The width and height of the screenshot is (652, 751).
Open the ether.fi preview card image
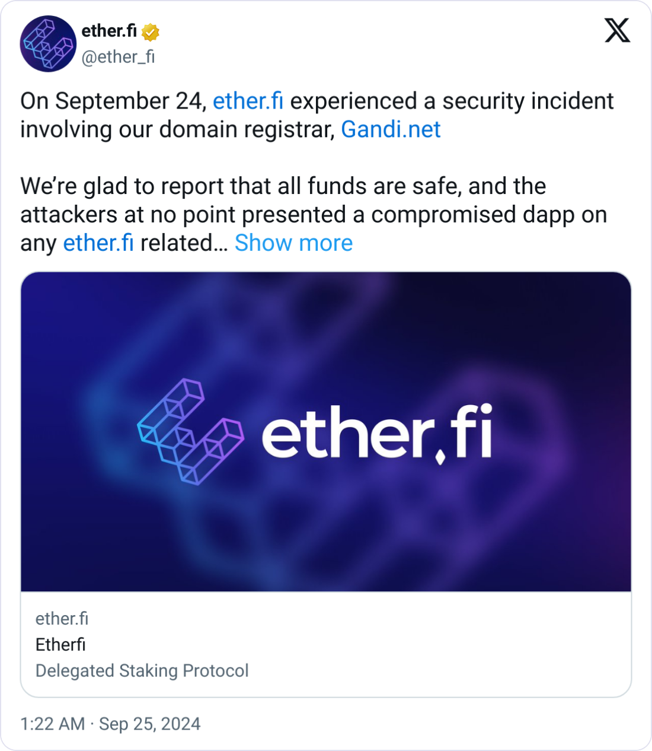tap(326, 432)
